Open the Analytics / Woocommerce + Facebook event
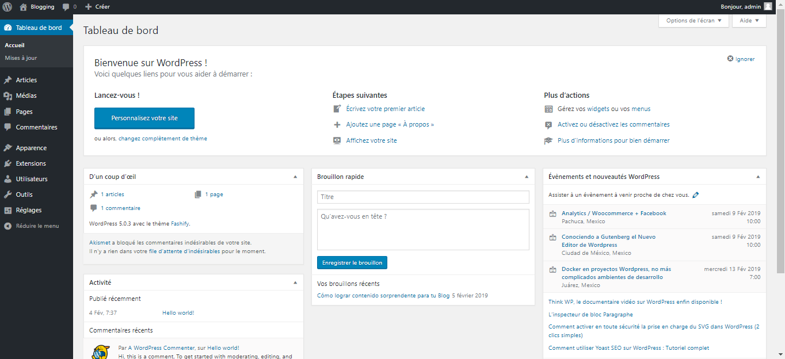785x359 pixels. click(x=614, y=213)
